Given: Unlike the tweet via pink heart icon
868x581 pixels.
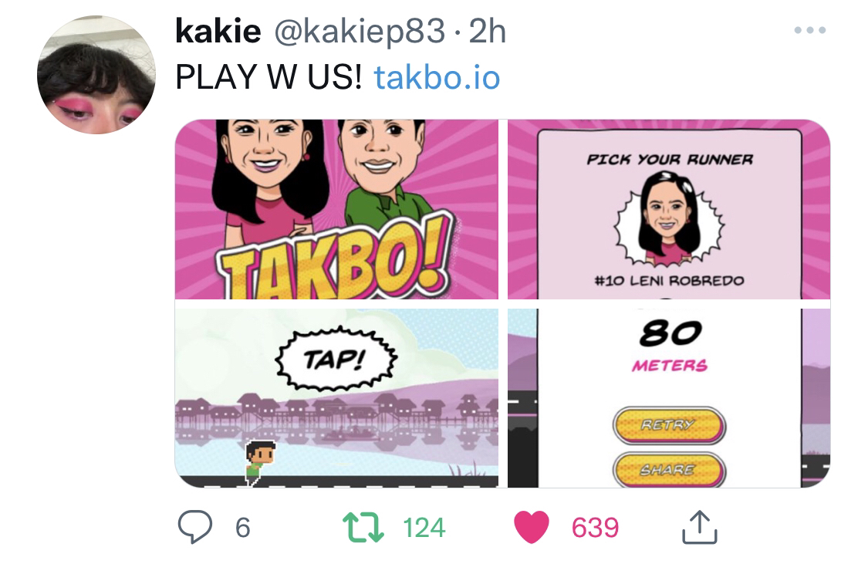Looking at the screenshot, I should pos(532,527).
